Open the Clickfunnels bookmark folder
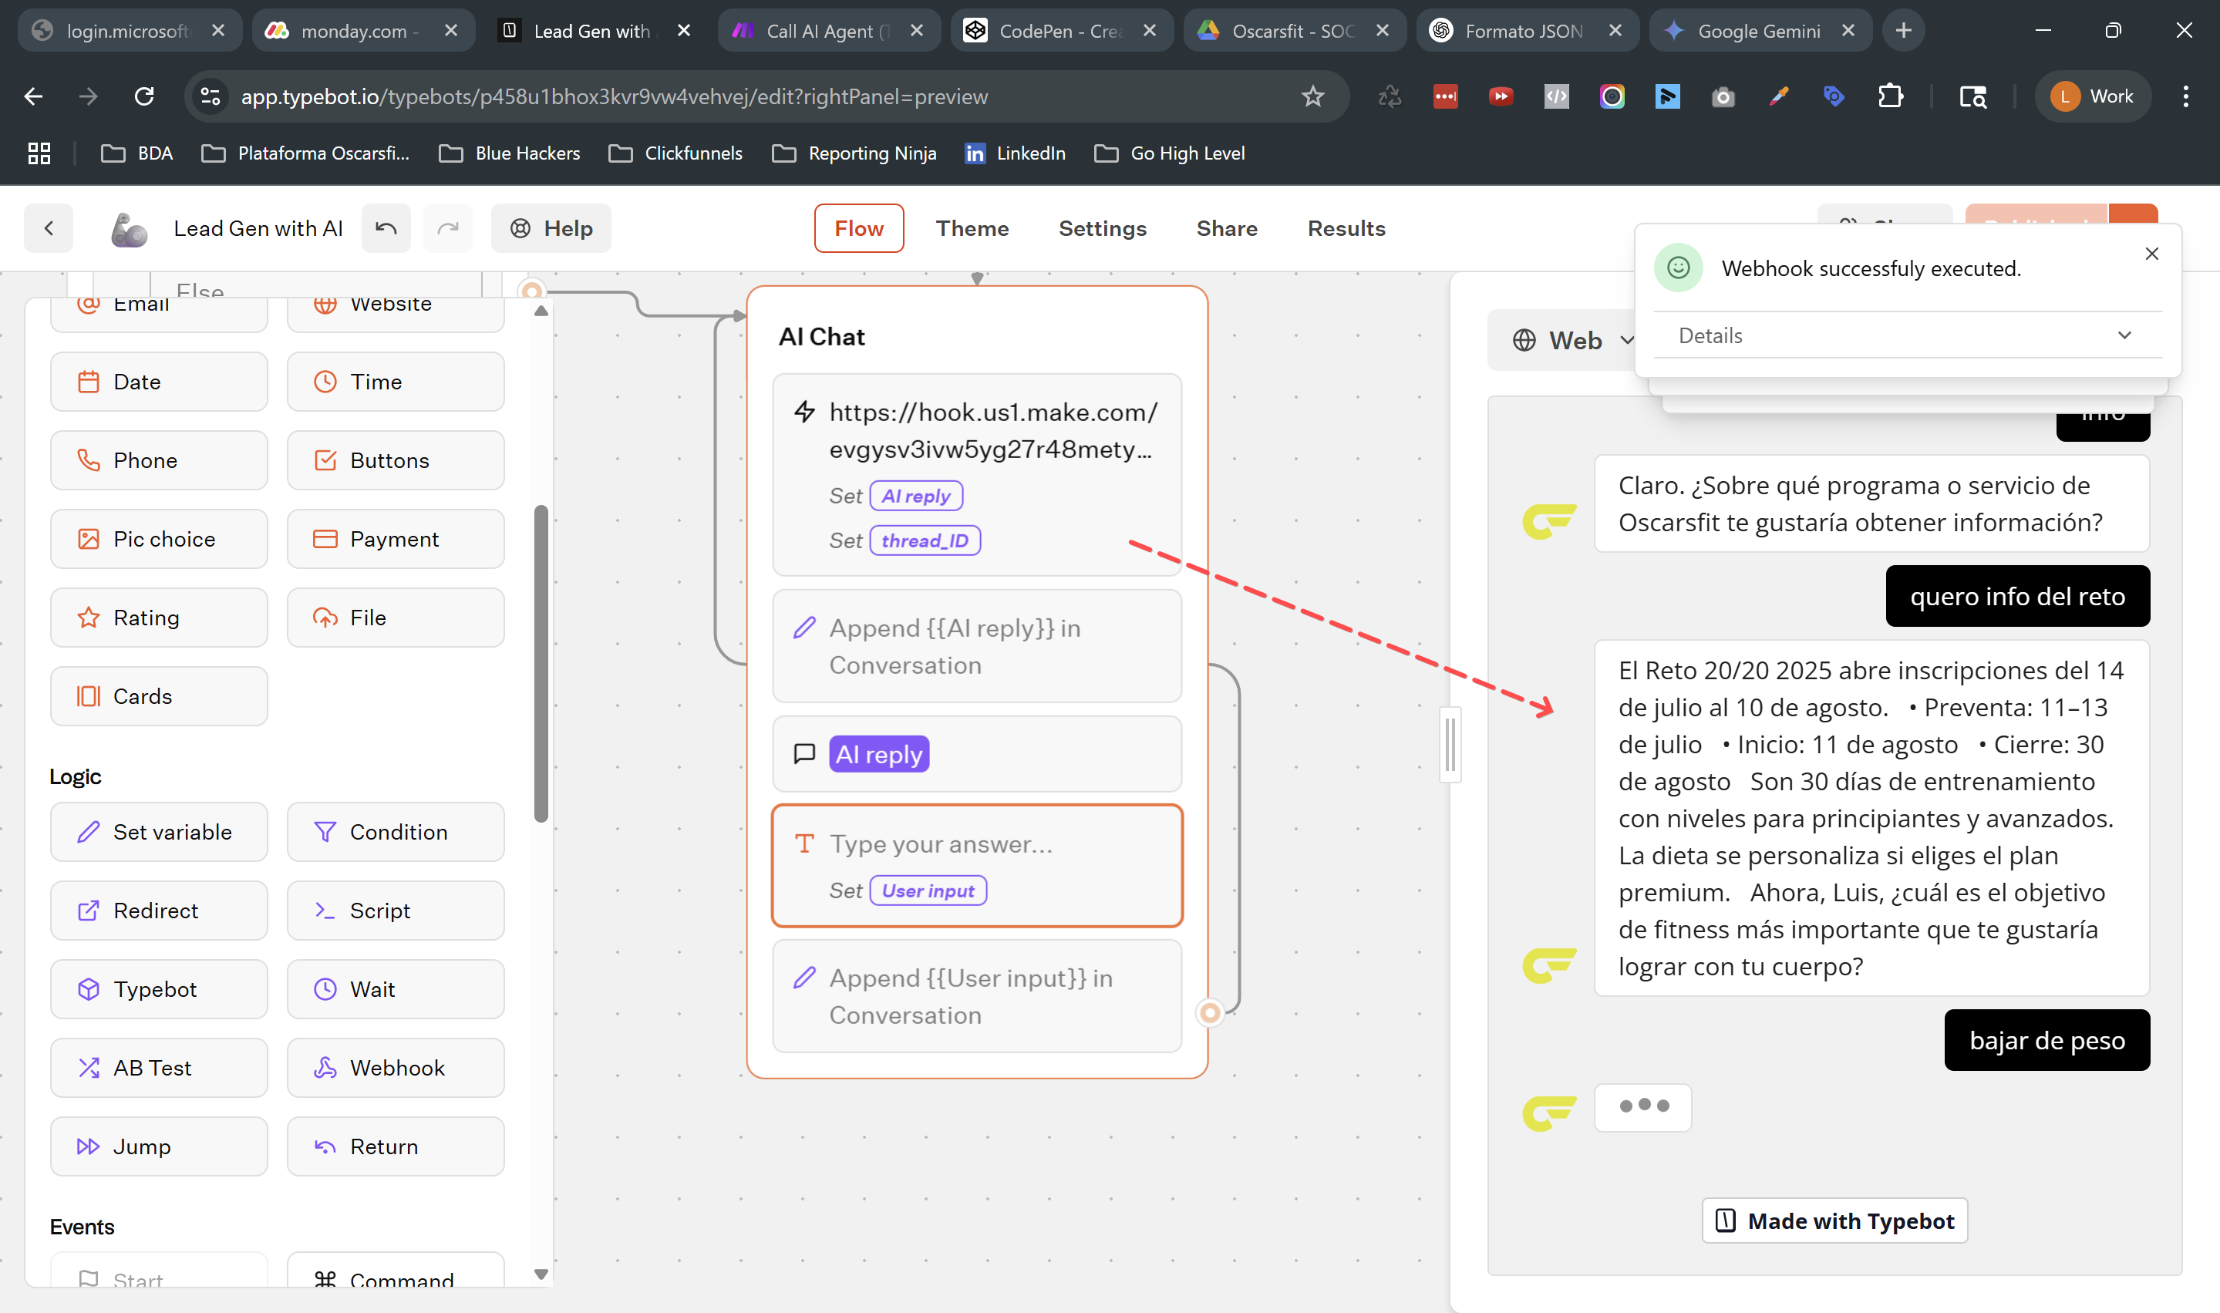2220x1313 pixels. click(676, 153)
